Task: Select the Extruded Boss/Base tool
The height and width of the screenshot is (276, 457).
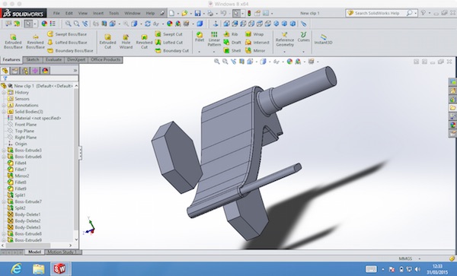Action: 13,41
